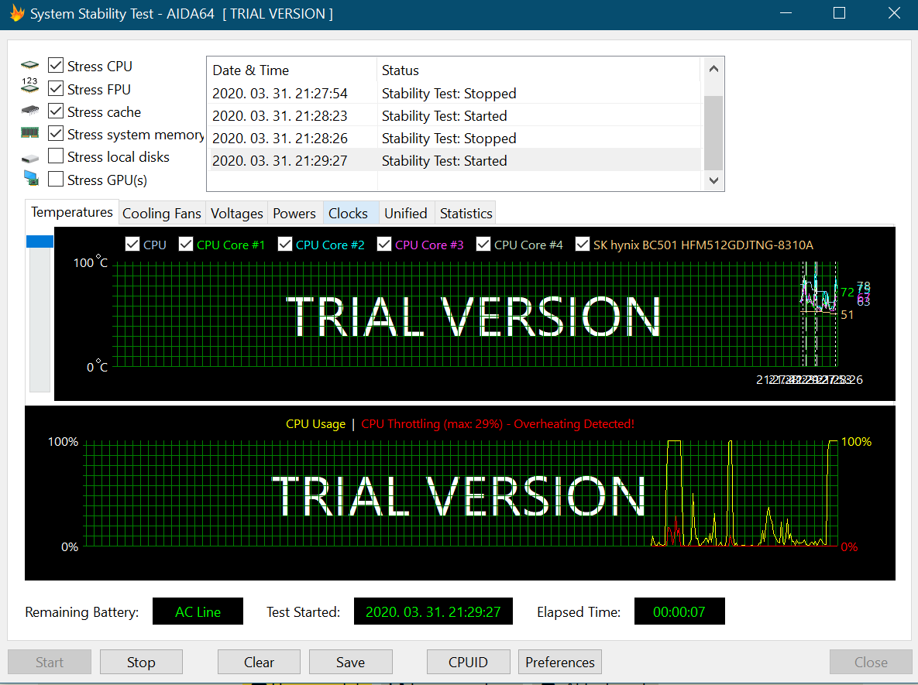
Task: Hide SK hynix BC501 drive temperature line
Action: 582,244
